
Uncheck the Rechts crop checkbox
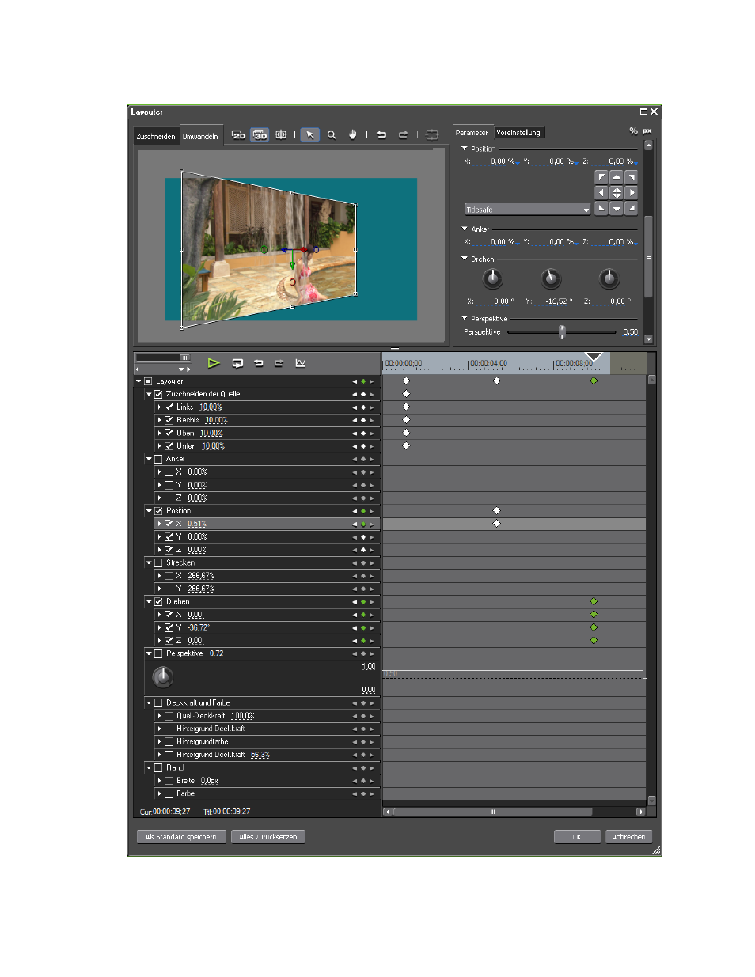[x=169, y=420]
